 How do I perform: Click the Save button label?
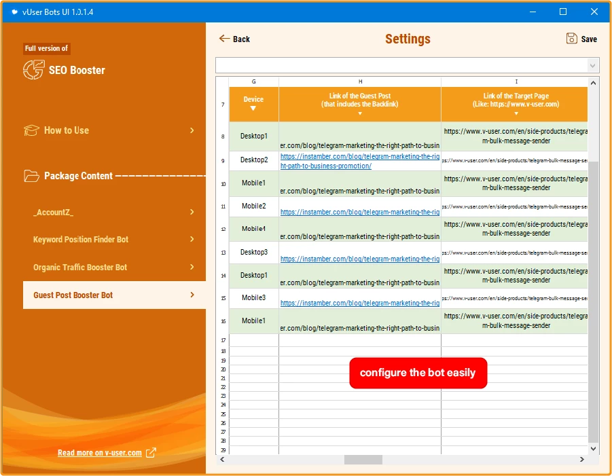[589, 39]
